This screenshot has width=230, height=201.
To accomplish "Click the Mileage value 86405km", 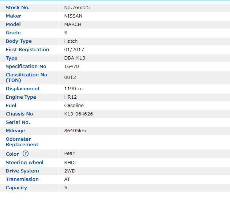I will (x=75, y=131).
